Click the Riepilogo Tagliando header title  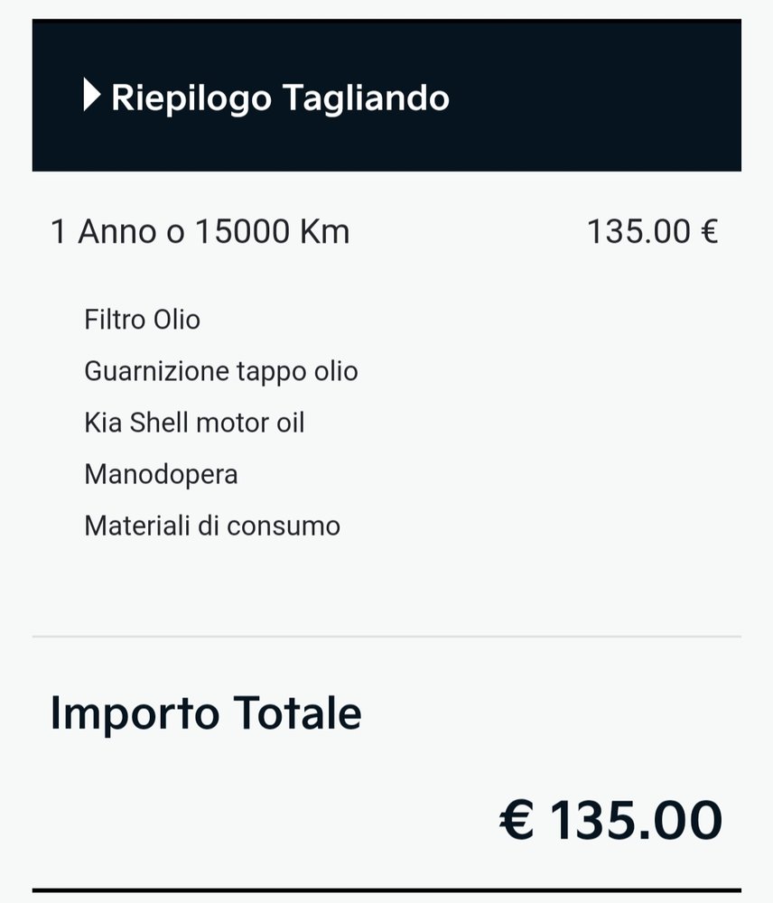[280, 98]
